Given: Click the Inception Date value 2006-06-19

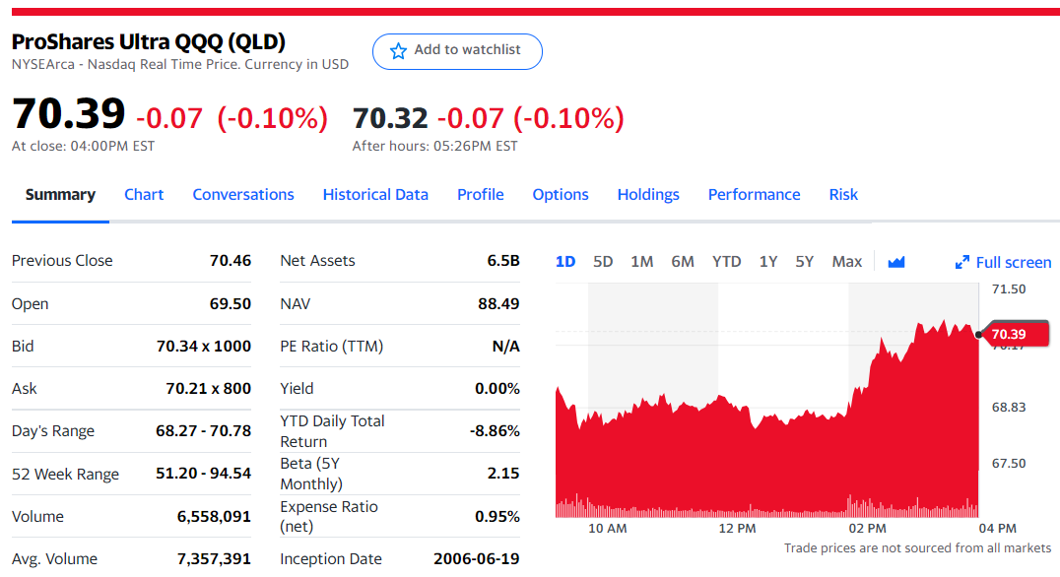Looking at the screenshot, I should (x=477, y=558).
